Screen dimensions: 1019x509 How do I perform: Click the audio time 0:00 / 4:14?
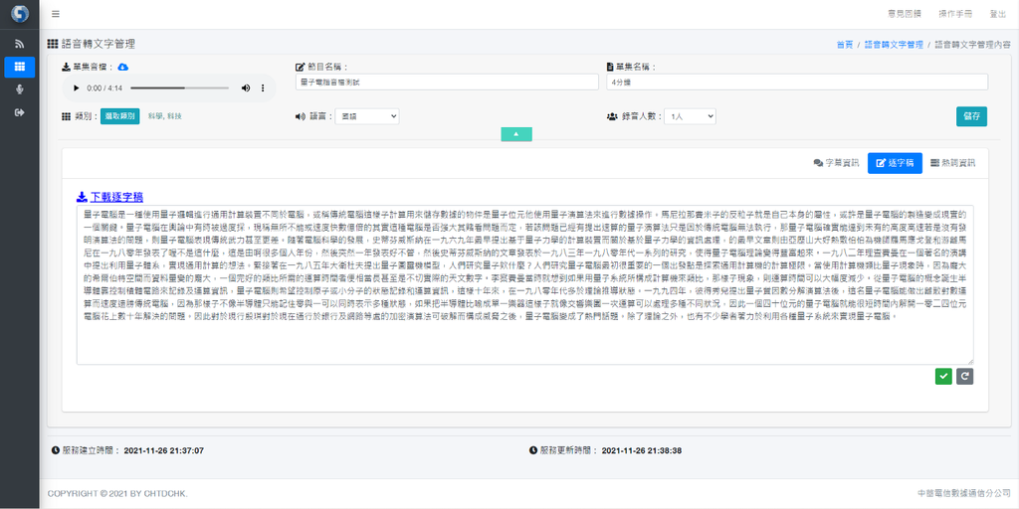(x=103, y=87)
